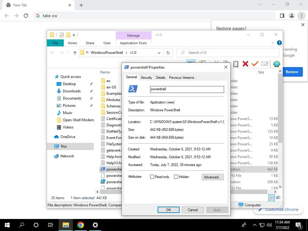Screen dimensions: 308x231
Task: Click the Explorer Help question mark icon
Action: [x=279, y=43]
